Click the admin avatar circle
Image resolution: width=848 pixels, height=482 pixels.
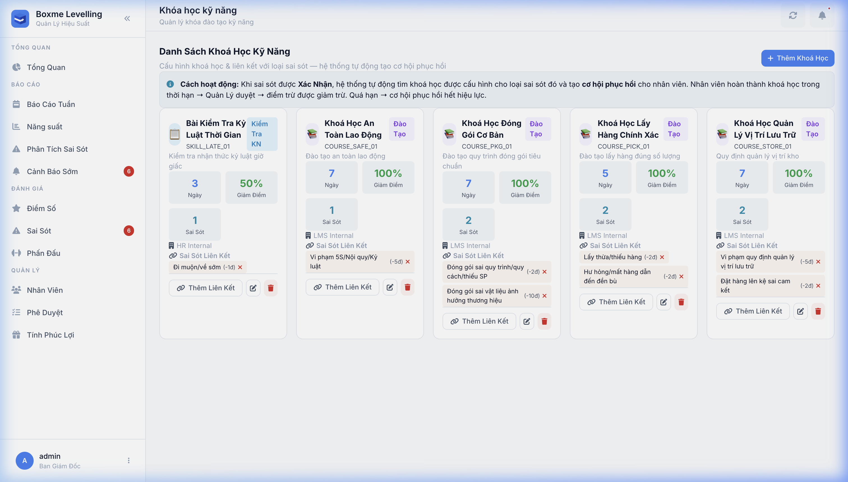[25, 460]
